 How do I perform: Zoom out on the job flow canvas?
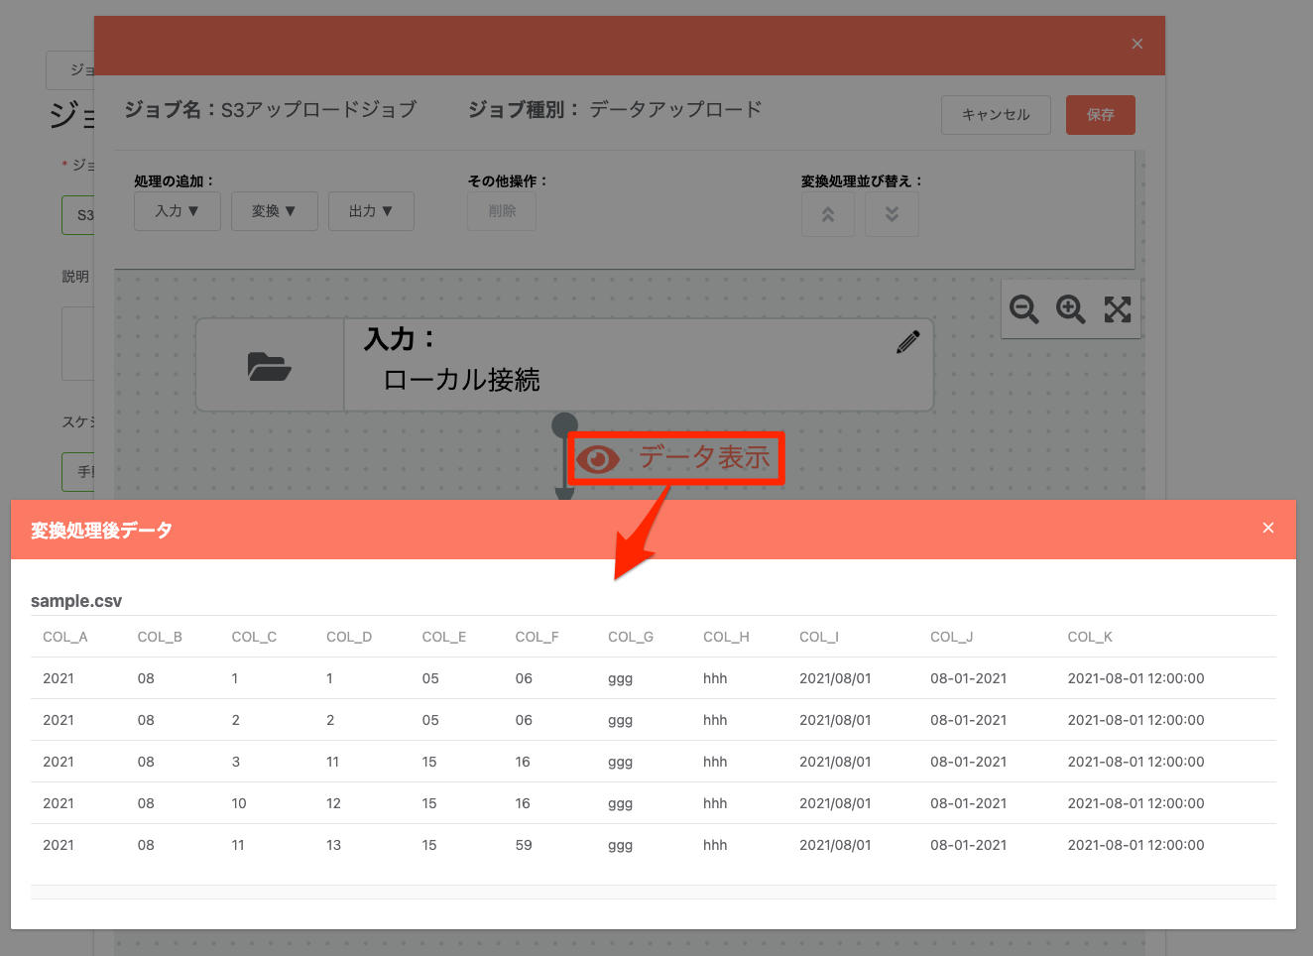[1024, 308]
